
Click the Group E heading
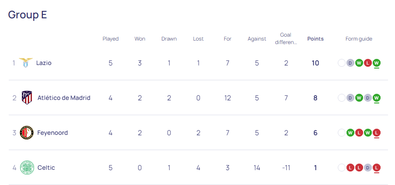pyautogui.click(x=28, y=15)
